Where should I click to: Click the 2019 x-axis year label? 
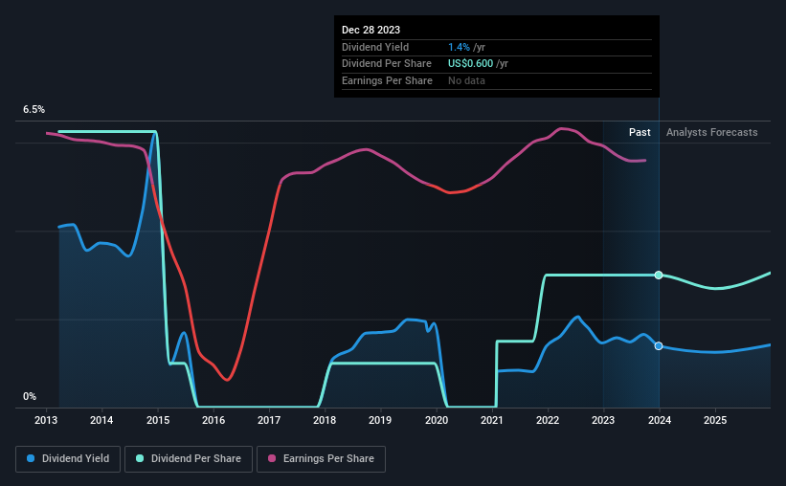[x=380, y=420]
